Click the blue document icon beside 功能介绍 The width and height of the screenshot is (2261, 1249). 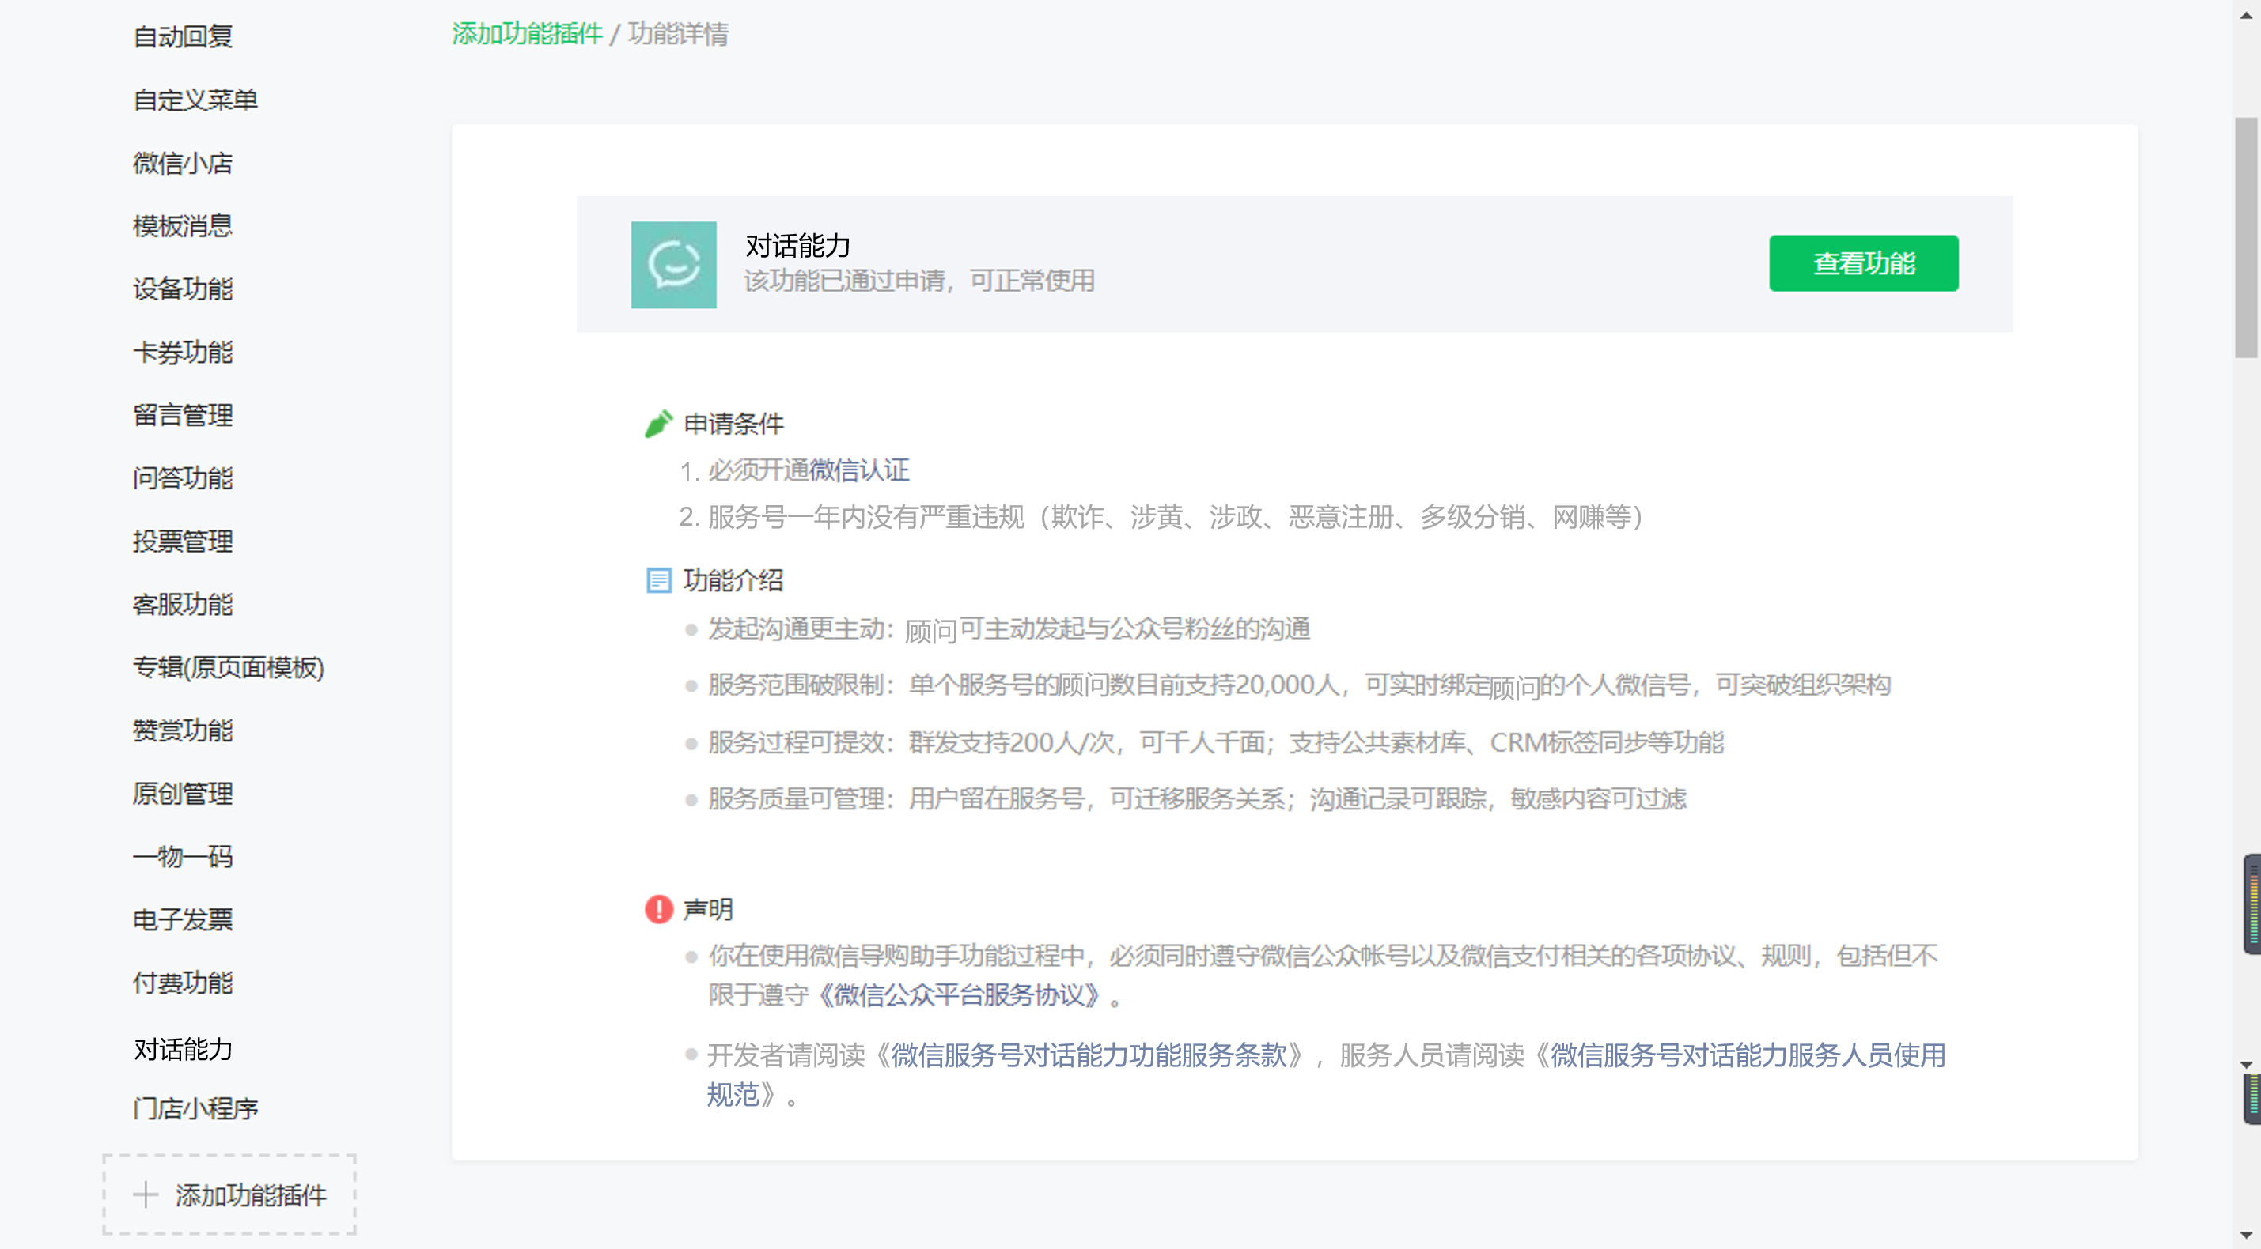tap(658, 579)
